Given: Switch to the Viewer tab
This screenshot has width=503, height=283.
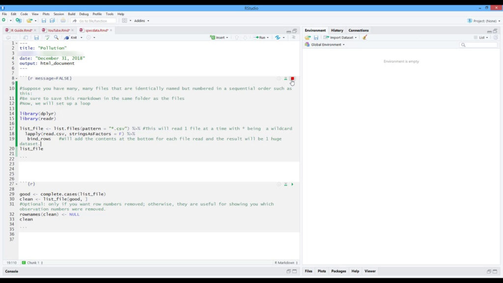Looking at the screenshot, I should [370, 271].
